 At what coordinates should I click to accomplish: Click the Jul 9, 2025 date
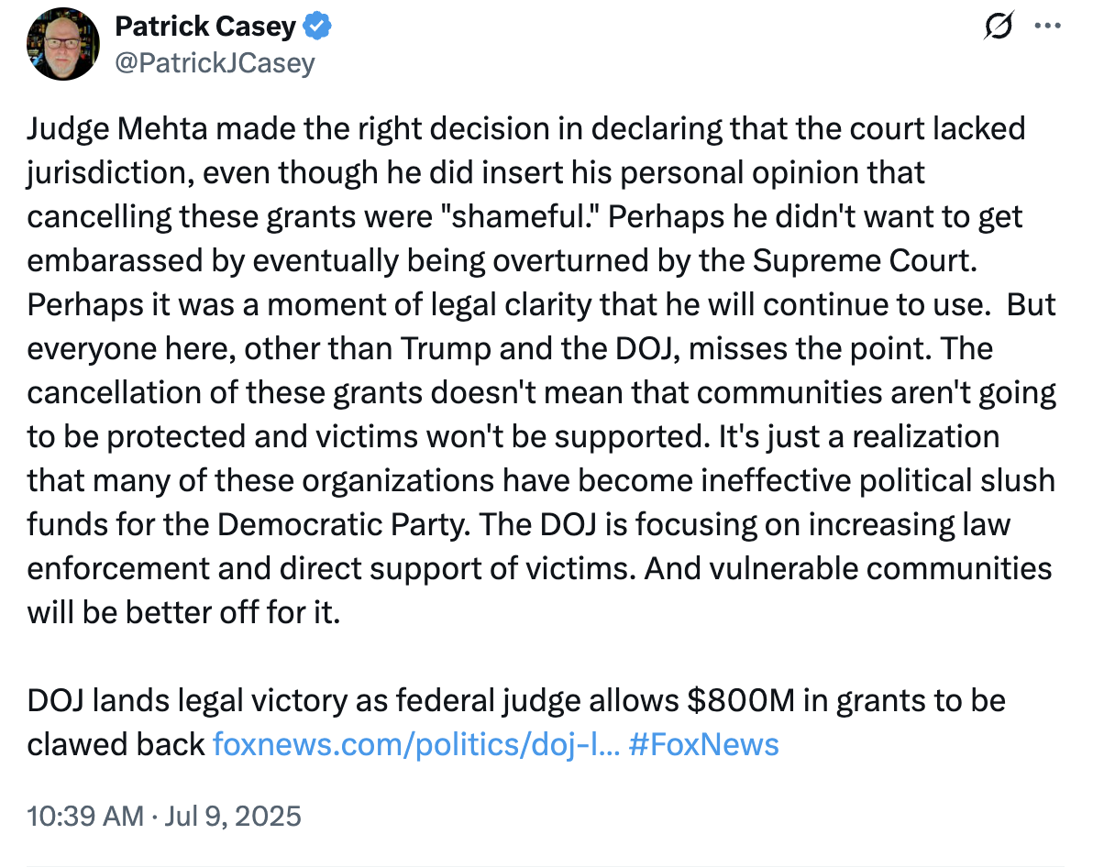[x=233, y=815]
